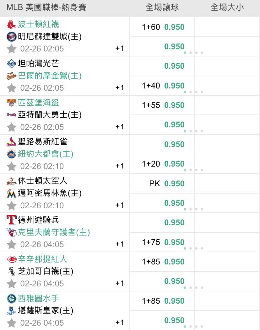Click the Pittsburgh Pirates team logo
The height and width of the screenshot is (330, 260).
11,103
